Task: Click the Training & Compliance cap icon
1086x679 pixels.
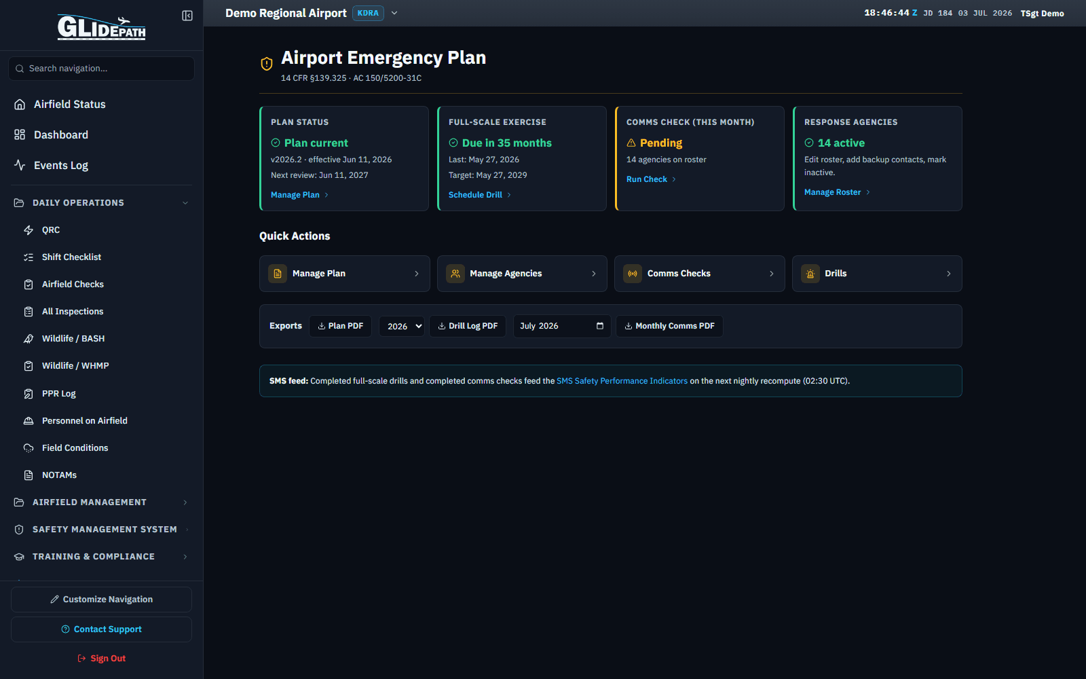Action: [19, 557]
